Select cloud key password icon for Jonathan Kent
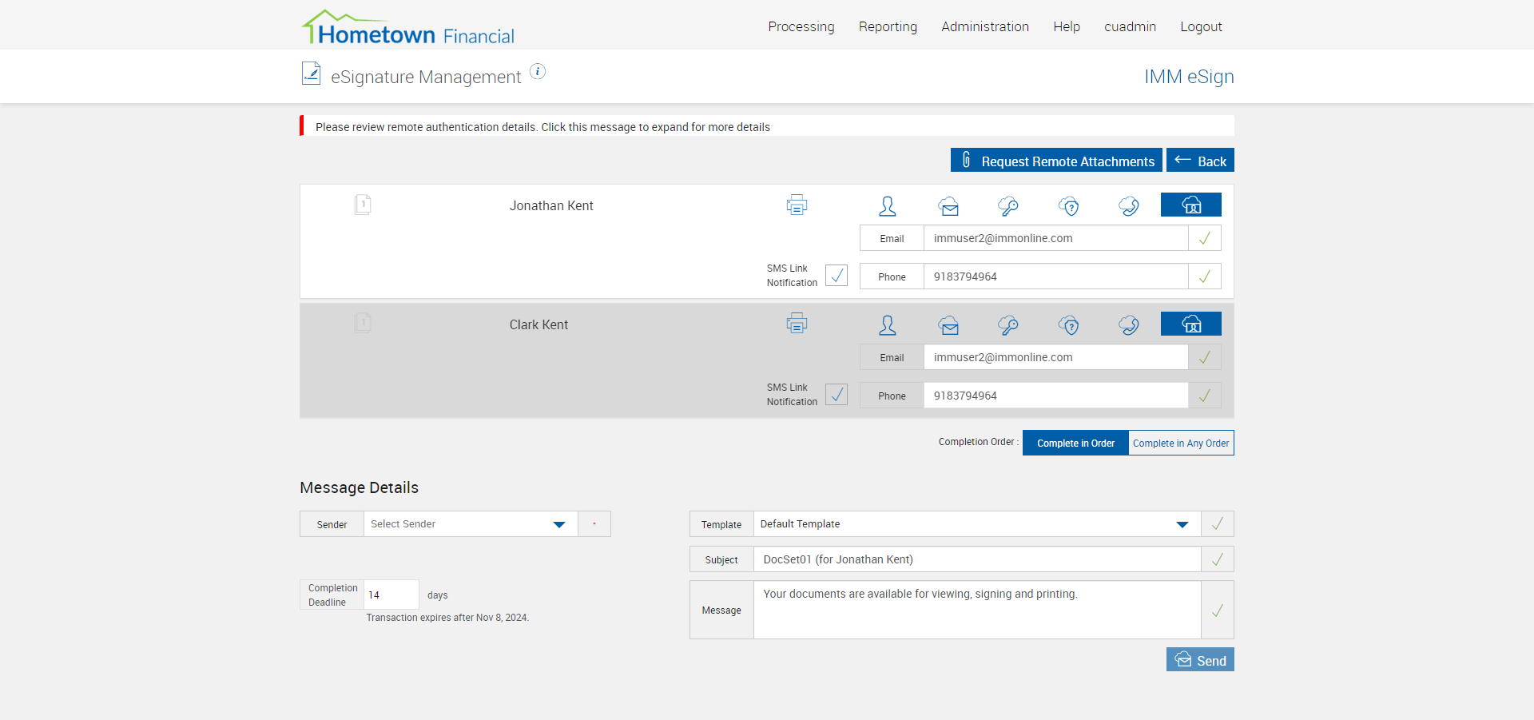 [1008, 206]
